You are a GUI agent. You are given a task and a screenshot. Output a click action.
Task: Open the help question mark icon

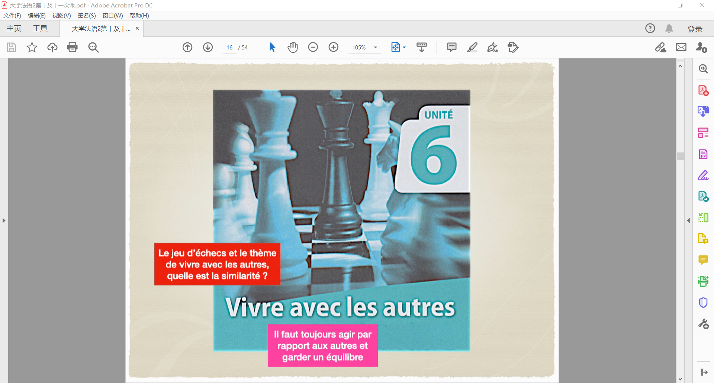(x=650, y=28)
